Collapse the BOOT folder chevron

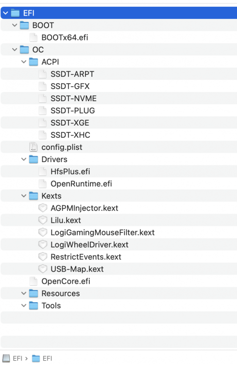point(15,25)
